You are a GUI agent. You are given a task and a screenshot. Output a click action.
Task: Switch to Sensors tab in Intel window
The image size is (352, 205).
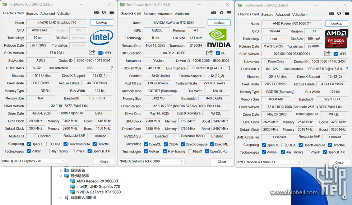[x=32, y=13]
